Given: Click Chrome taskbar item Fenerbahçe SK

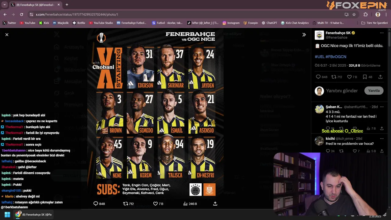Looking at the screenshot, I should pos(34,215).
